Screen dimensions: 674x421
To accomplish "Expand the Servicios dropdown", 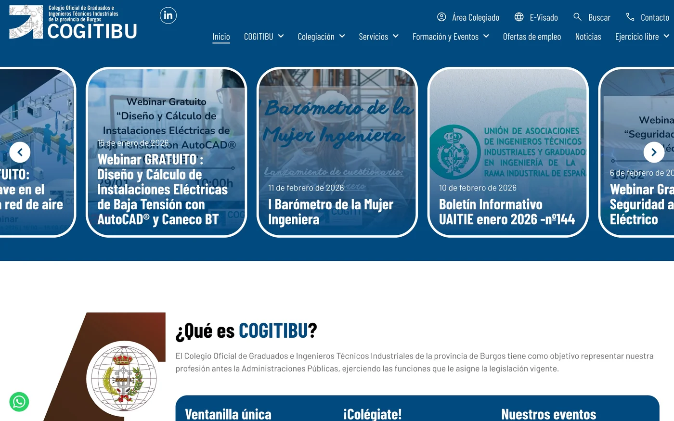I will tap(378, 36).
